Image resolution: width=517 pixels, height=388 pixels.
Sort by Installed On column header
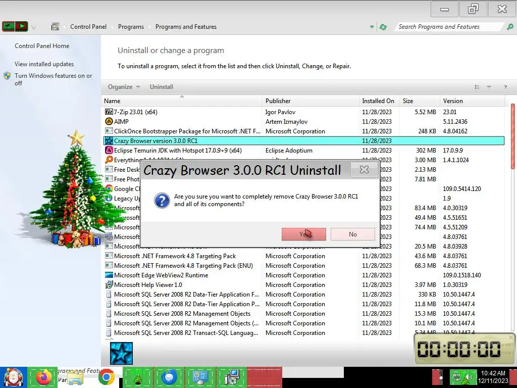[x=379, y=101]
